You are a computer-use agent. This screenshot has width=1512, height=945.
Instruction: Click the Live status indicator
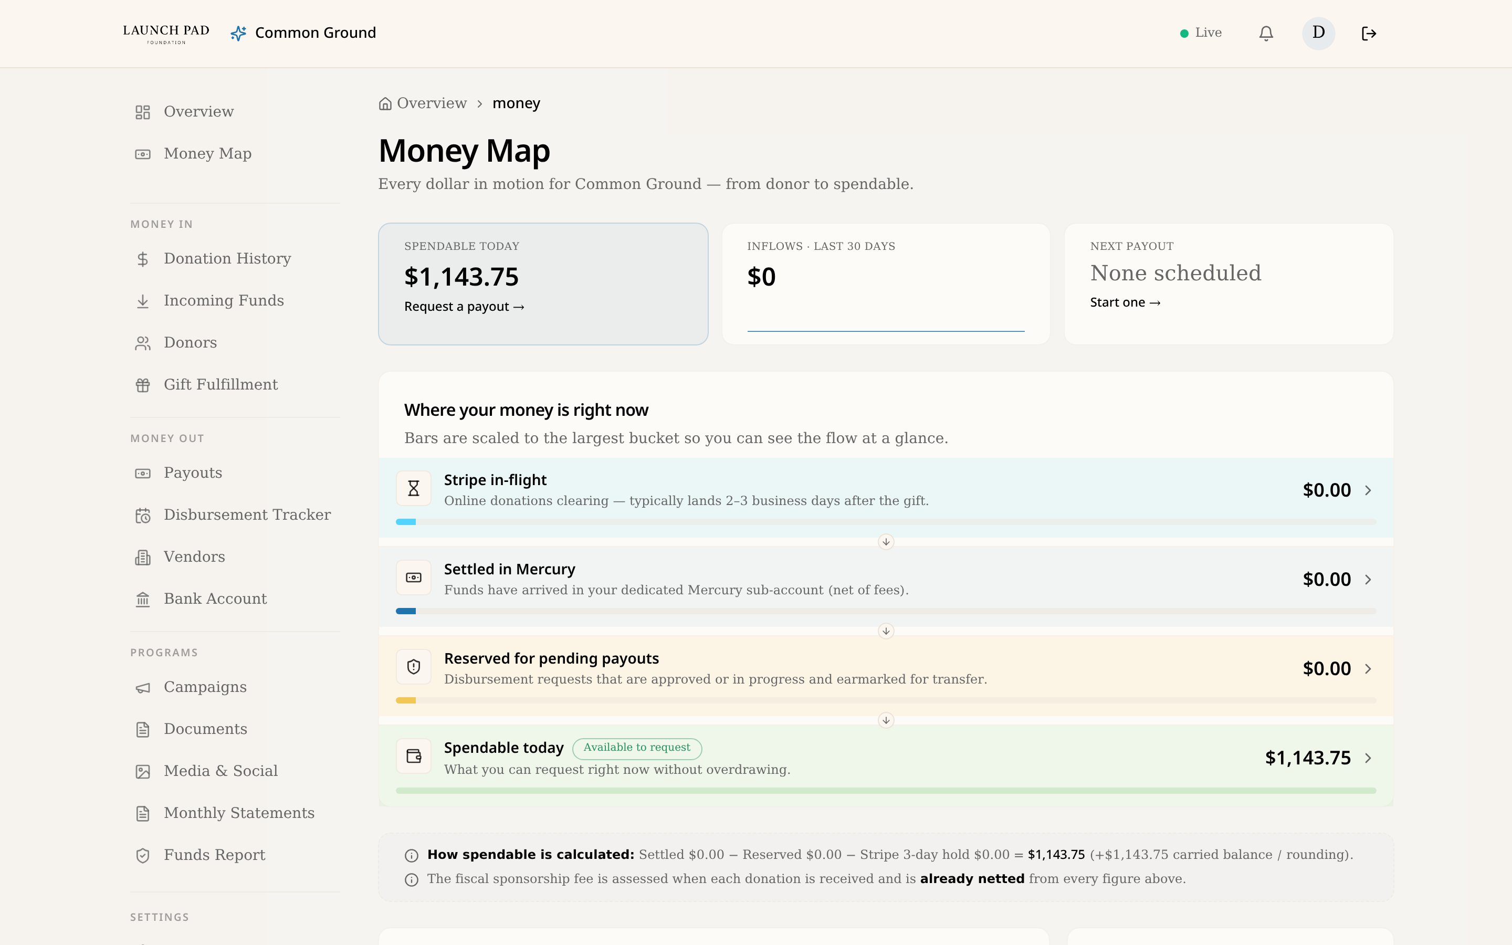pos(1200,33)
